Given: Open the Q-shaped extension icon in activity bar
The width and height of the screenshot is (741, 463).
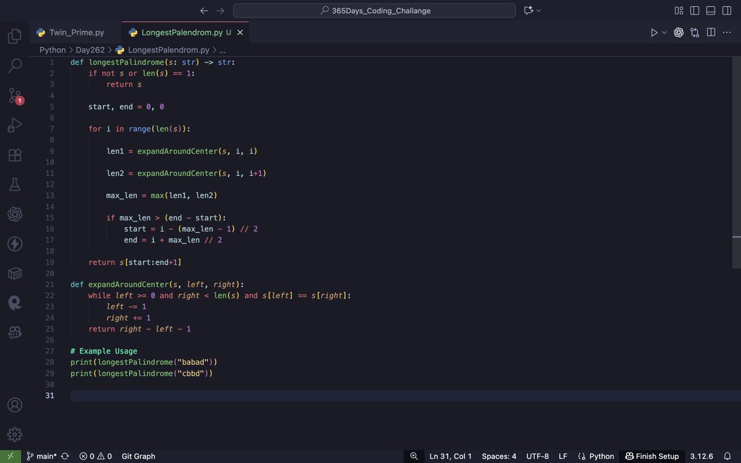Looking at the screenshot, I should (x=15, y=303).
